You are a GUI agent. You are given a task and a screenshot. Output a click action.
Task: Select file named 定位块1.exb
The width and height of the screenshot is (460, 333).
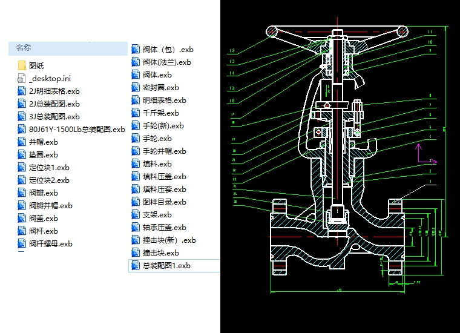[x=49, y=167]
